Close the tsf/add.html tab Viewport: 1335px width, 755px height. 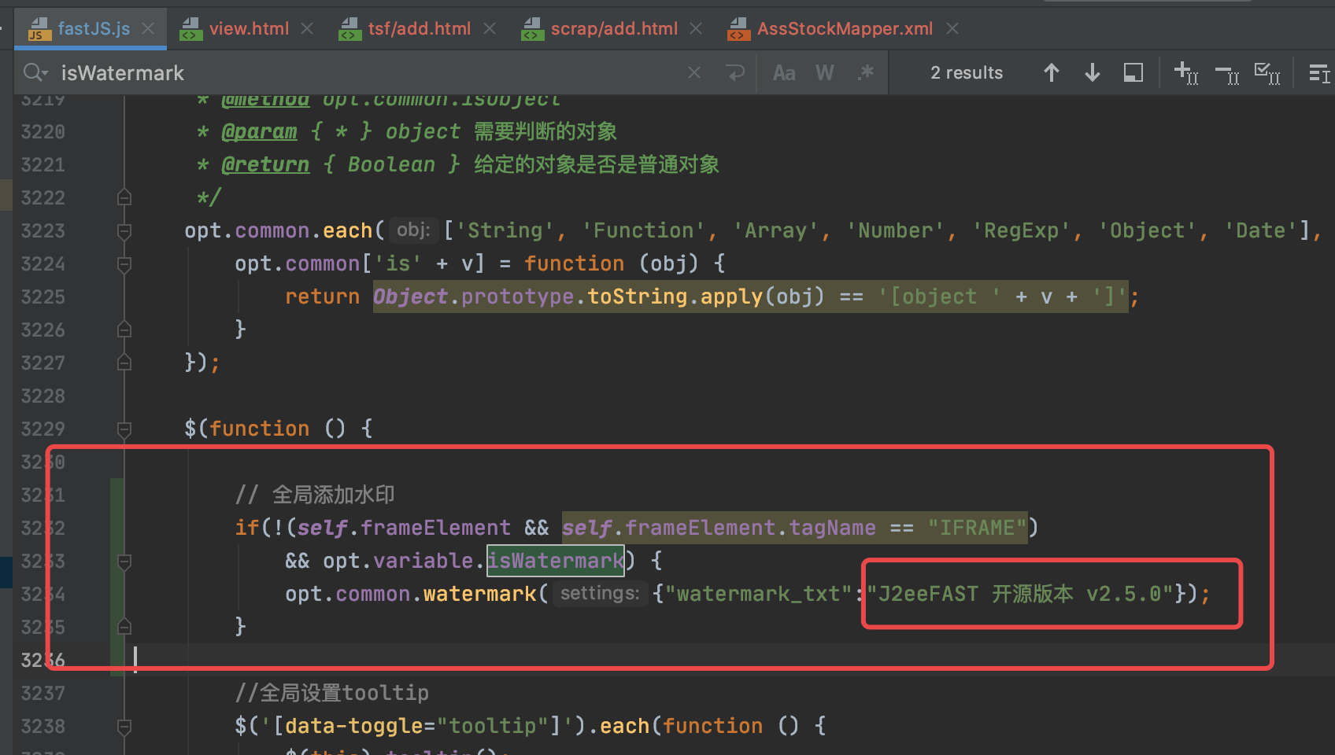pos(490,29)
